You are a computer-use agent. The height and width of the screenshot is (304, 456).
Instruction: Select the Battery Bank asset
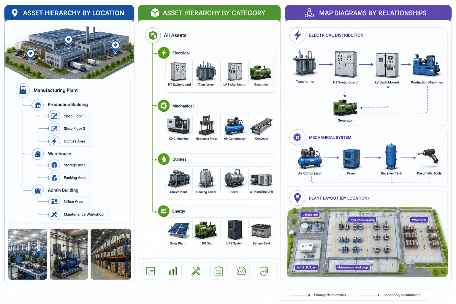[x=261, y=232]
